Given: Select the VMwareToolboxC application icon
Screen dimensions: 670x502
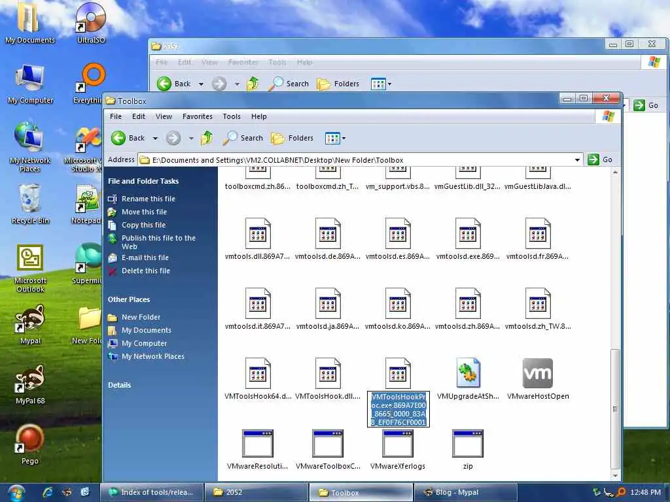Looking at the screenshot, I should (328, 444).
